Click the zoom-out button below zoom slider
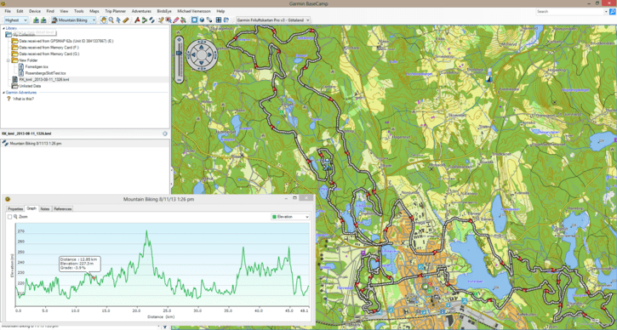The height and width of the screenshot is (330, 617). click(x=179, y=79)
